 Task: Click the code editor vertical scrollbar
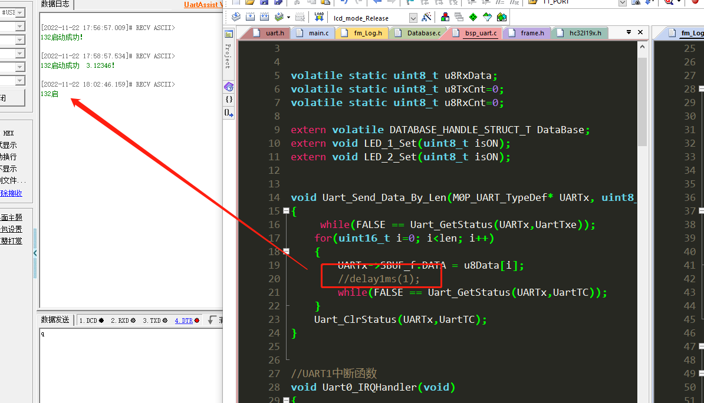pyautogui.click(x=642, y=177)
